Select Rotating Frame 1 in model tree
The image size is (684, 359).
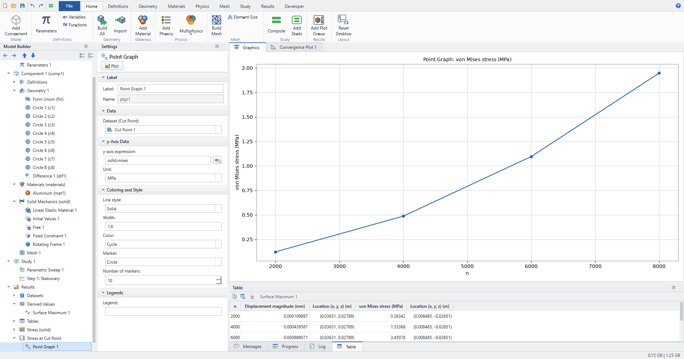[x=48, y=244]
